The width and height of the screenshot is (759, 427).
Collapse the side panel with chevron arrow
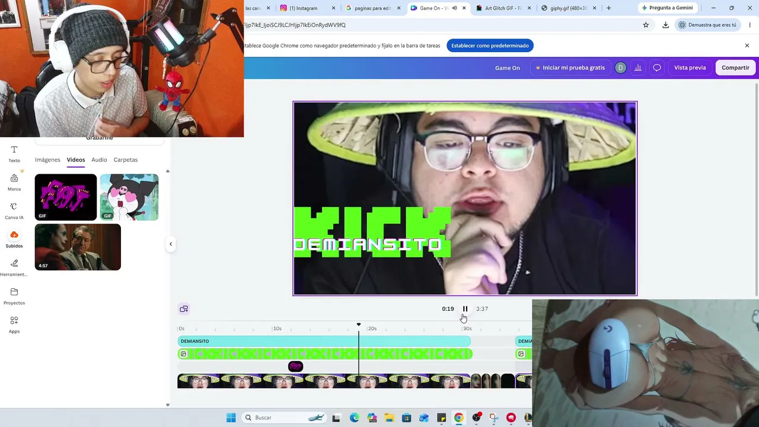click(171, 244)
